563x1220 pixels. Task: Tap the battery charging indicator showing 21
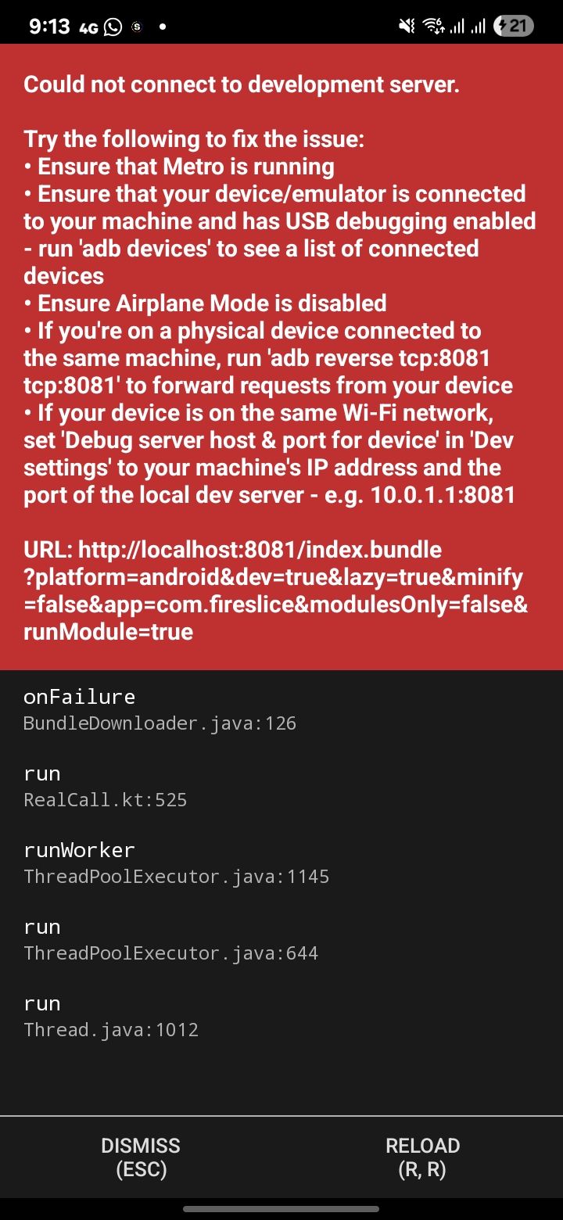[x=514, y=27]
